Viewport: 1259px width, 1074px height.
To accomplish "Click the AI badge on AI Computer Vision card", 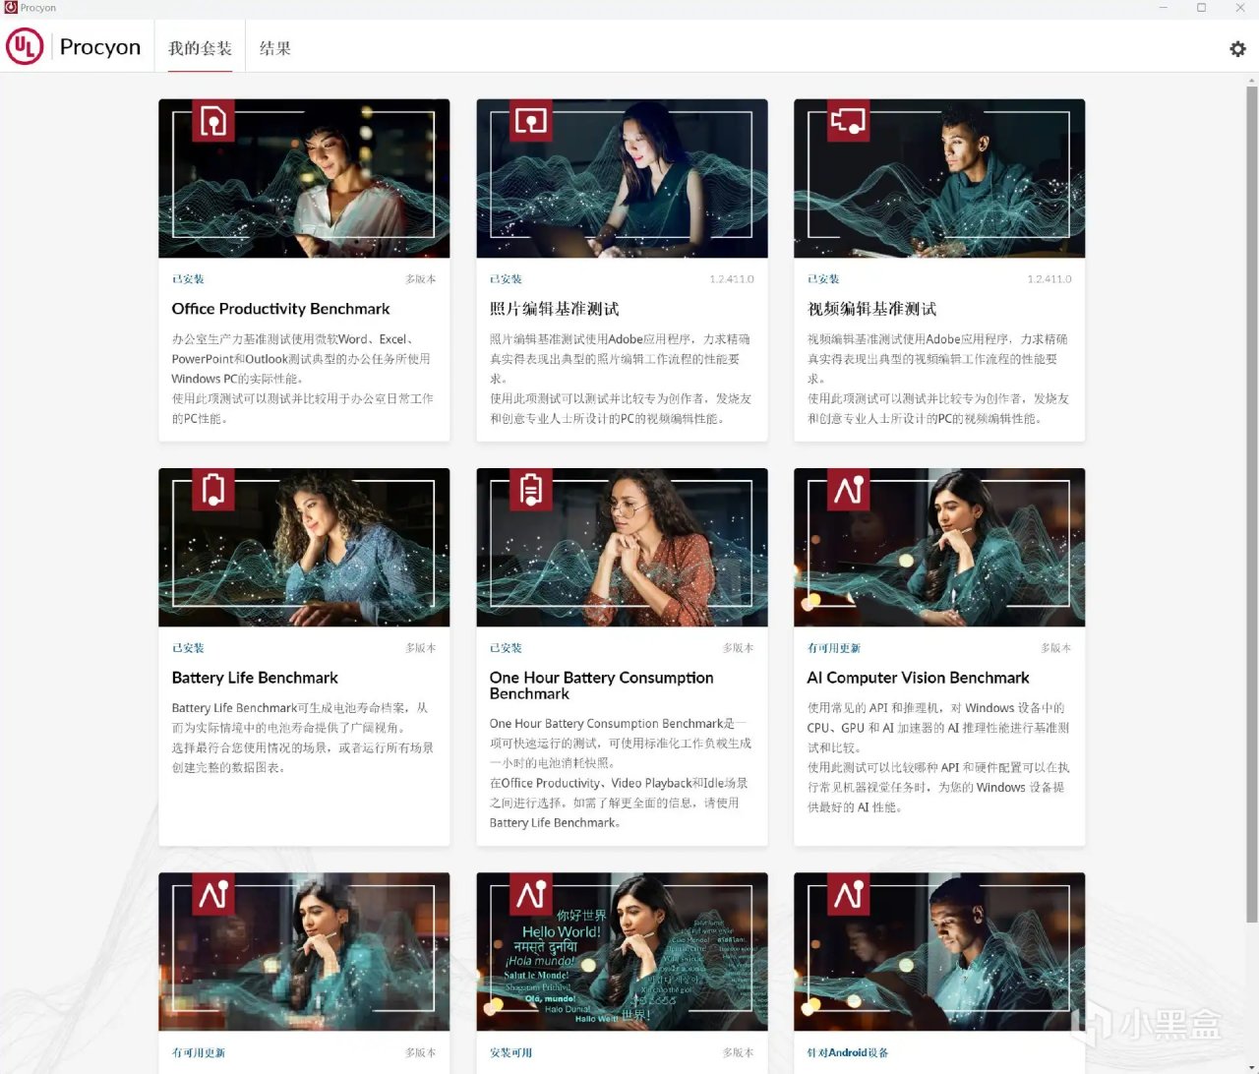I will pos(848,490).
